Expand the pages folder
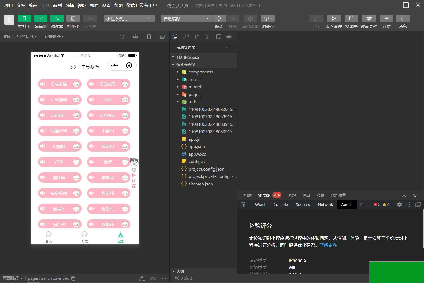The width and height of the screenshot is (424, 283). (203, 95)
